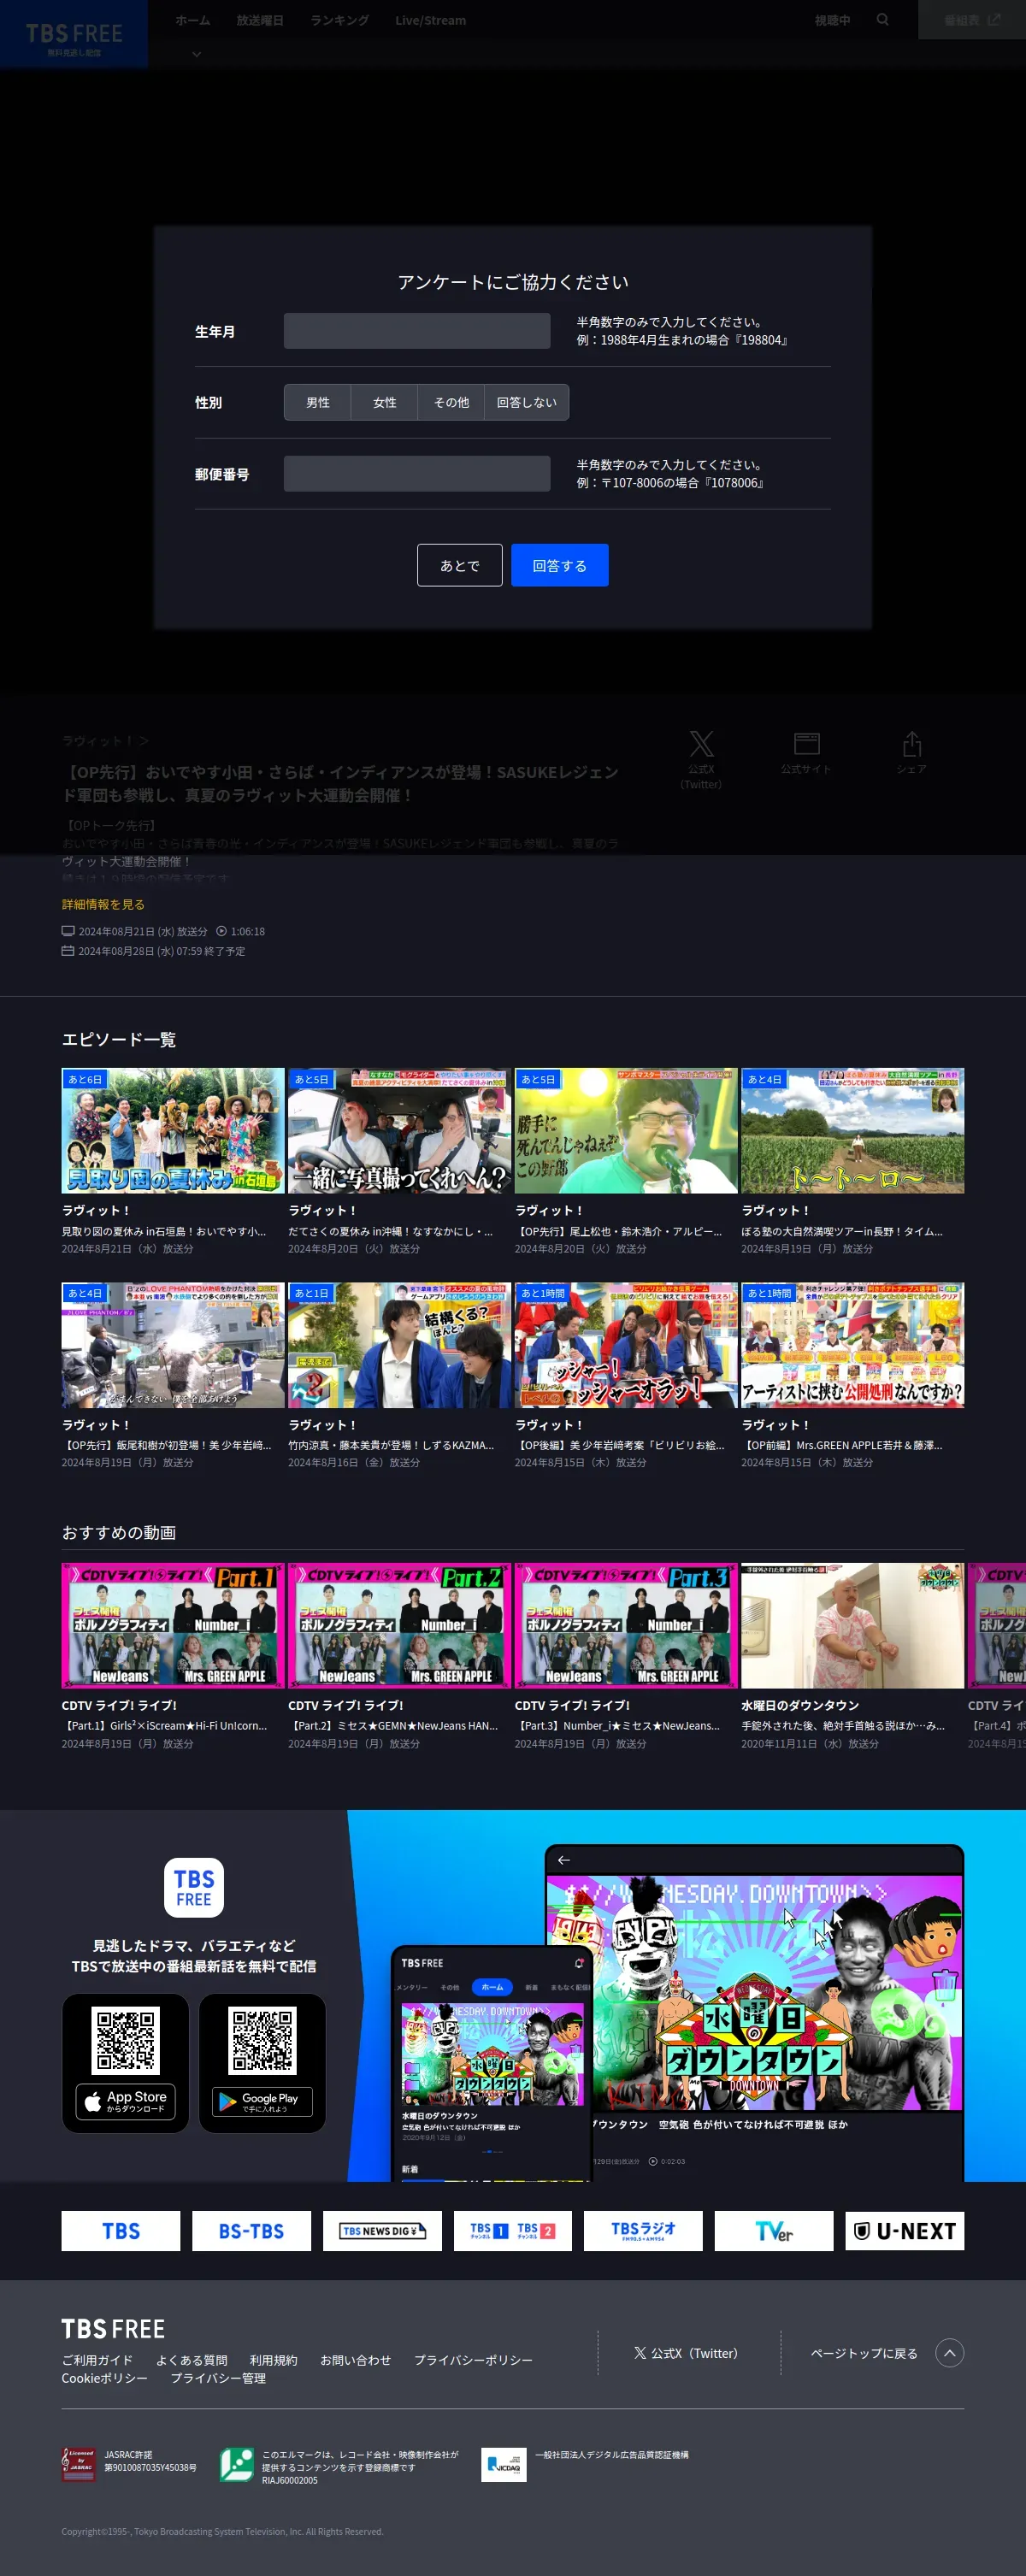1026x2576 pixels.
Task: Open 尾上松也・鈴木浩介 OP先行 episode thumbnail
Action: click(626, 1130)
